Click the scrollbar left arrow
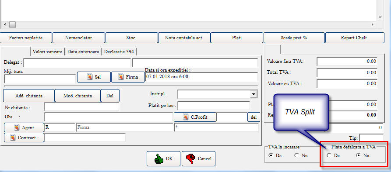 click(5, 24)
